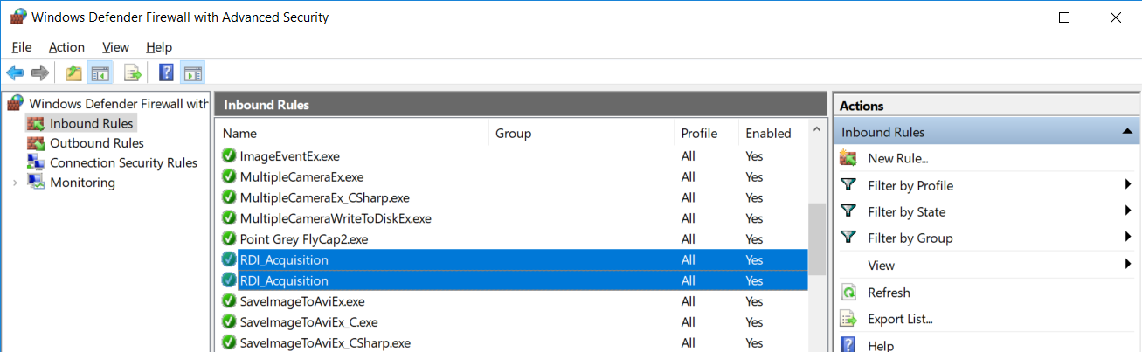Open the File menu
1142x352 pixels.
coord(22,47)
